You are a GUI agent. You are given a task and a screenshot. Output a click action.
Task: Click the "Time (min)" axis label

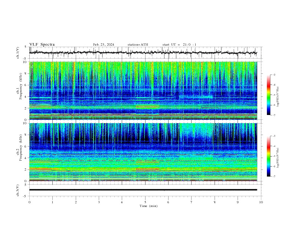pyautogui.click(x=148, y=206)
